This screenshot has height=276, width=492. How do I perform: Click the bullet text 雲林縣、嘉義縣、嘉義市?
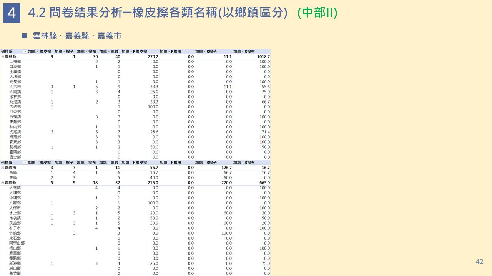point(77,36)
